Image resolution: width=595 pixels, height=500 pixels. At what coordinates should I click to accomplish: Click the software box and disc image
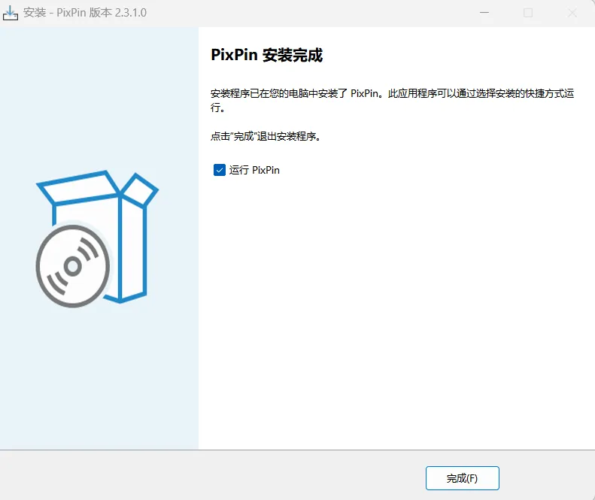point(97,239)
